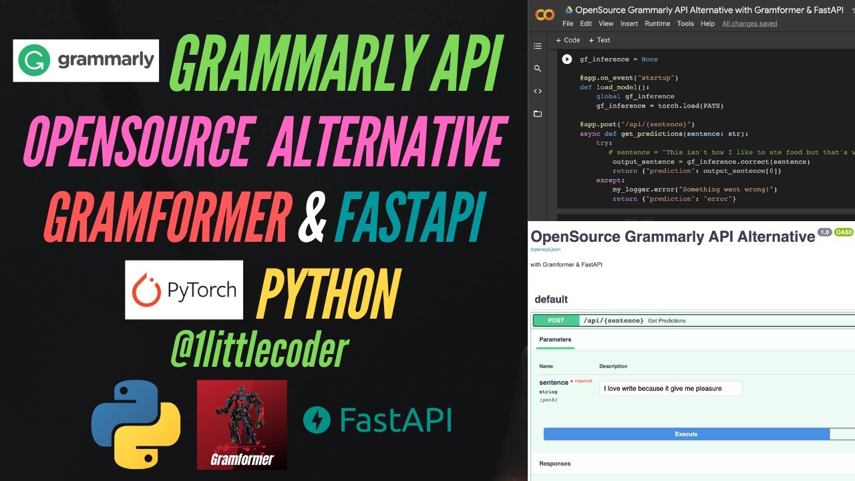Open the Insert menu in Colab
This screenshot has width=855, height=481.
(x=629, y=23)
